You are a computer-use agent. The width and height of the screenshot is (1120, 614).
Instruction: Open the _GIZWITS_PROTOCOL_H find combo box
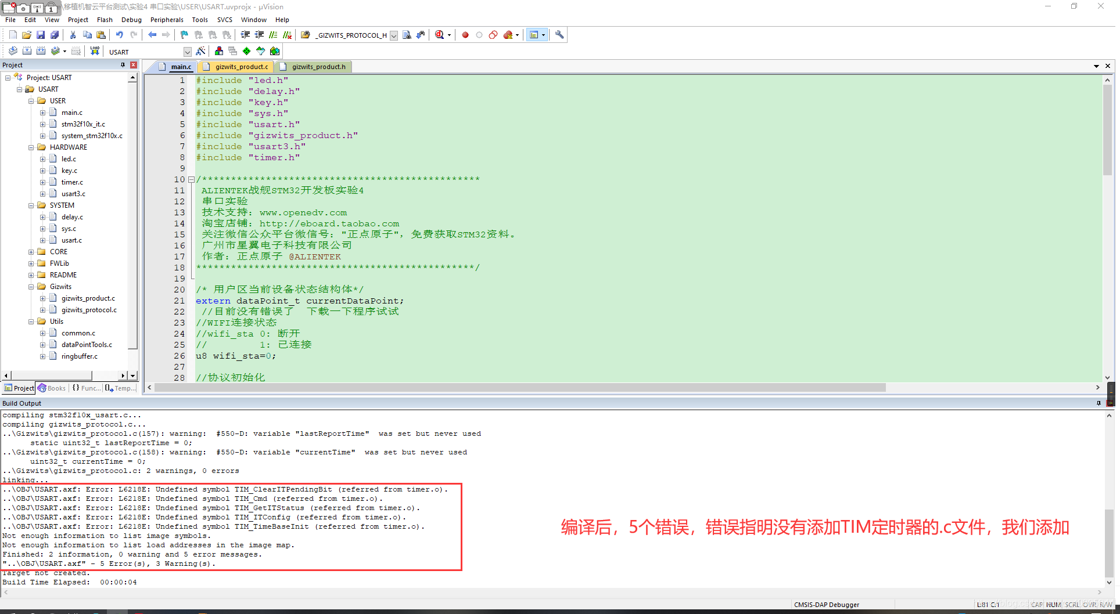[x=356, y=35]
